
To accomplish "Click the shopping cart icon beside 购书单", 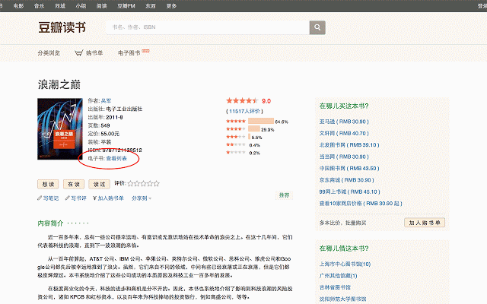I will point(79,53).
